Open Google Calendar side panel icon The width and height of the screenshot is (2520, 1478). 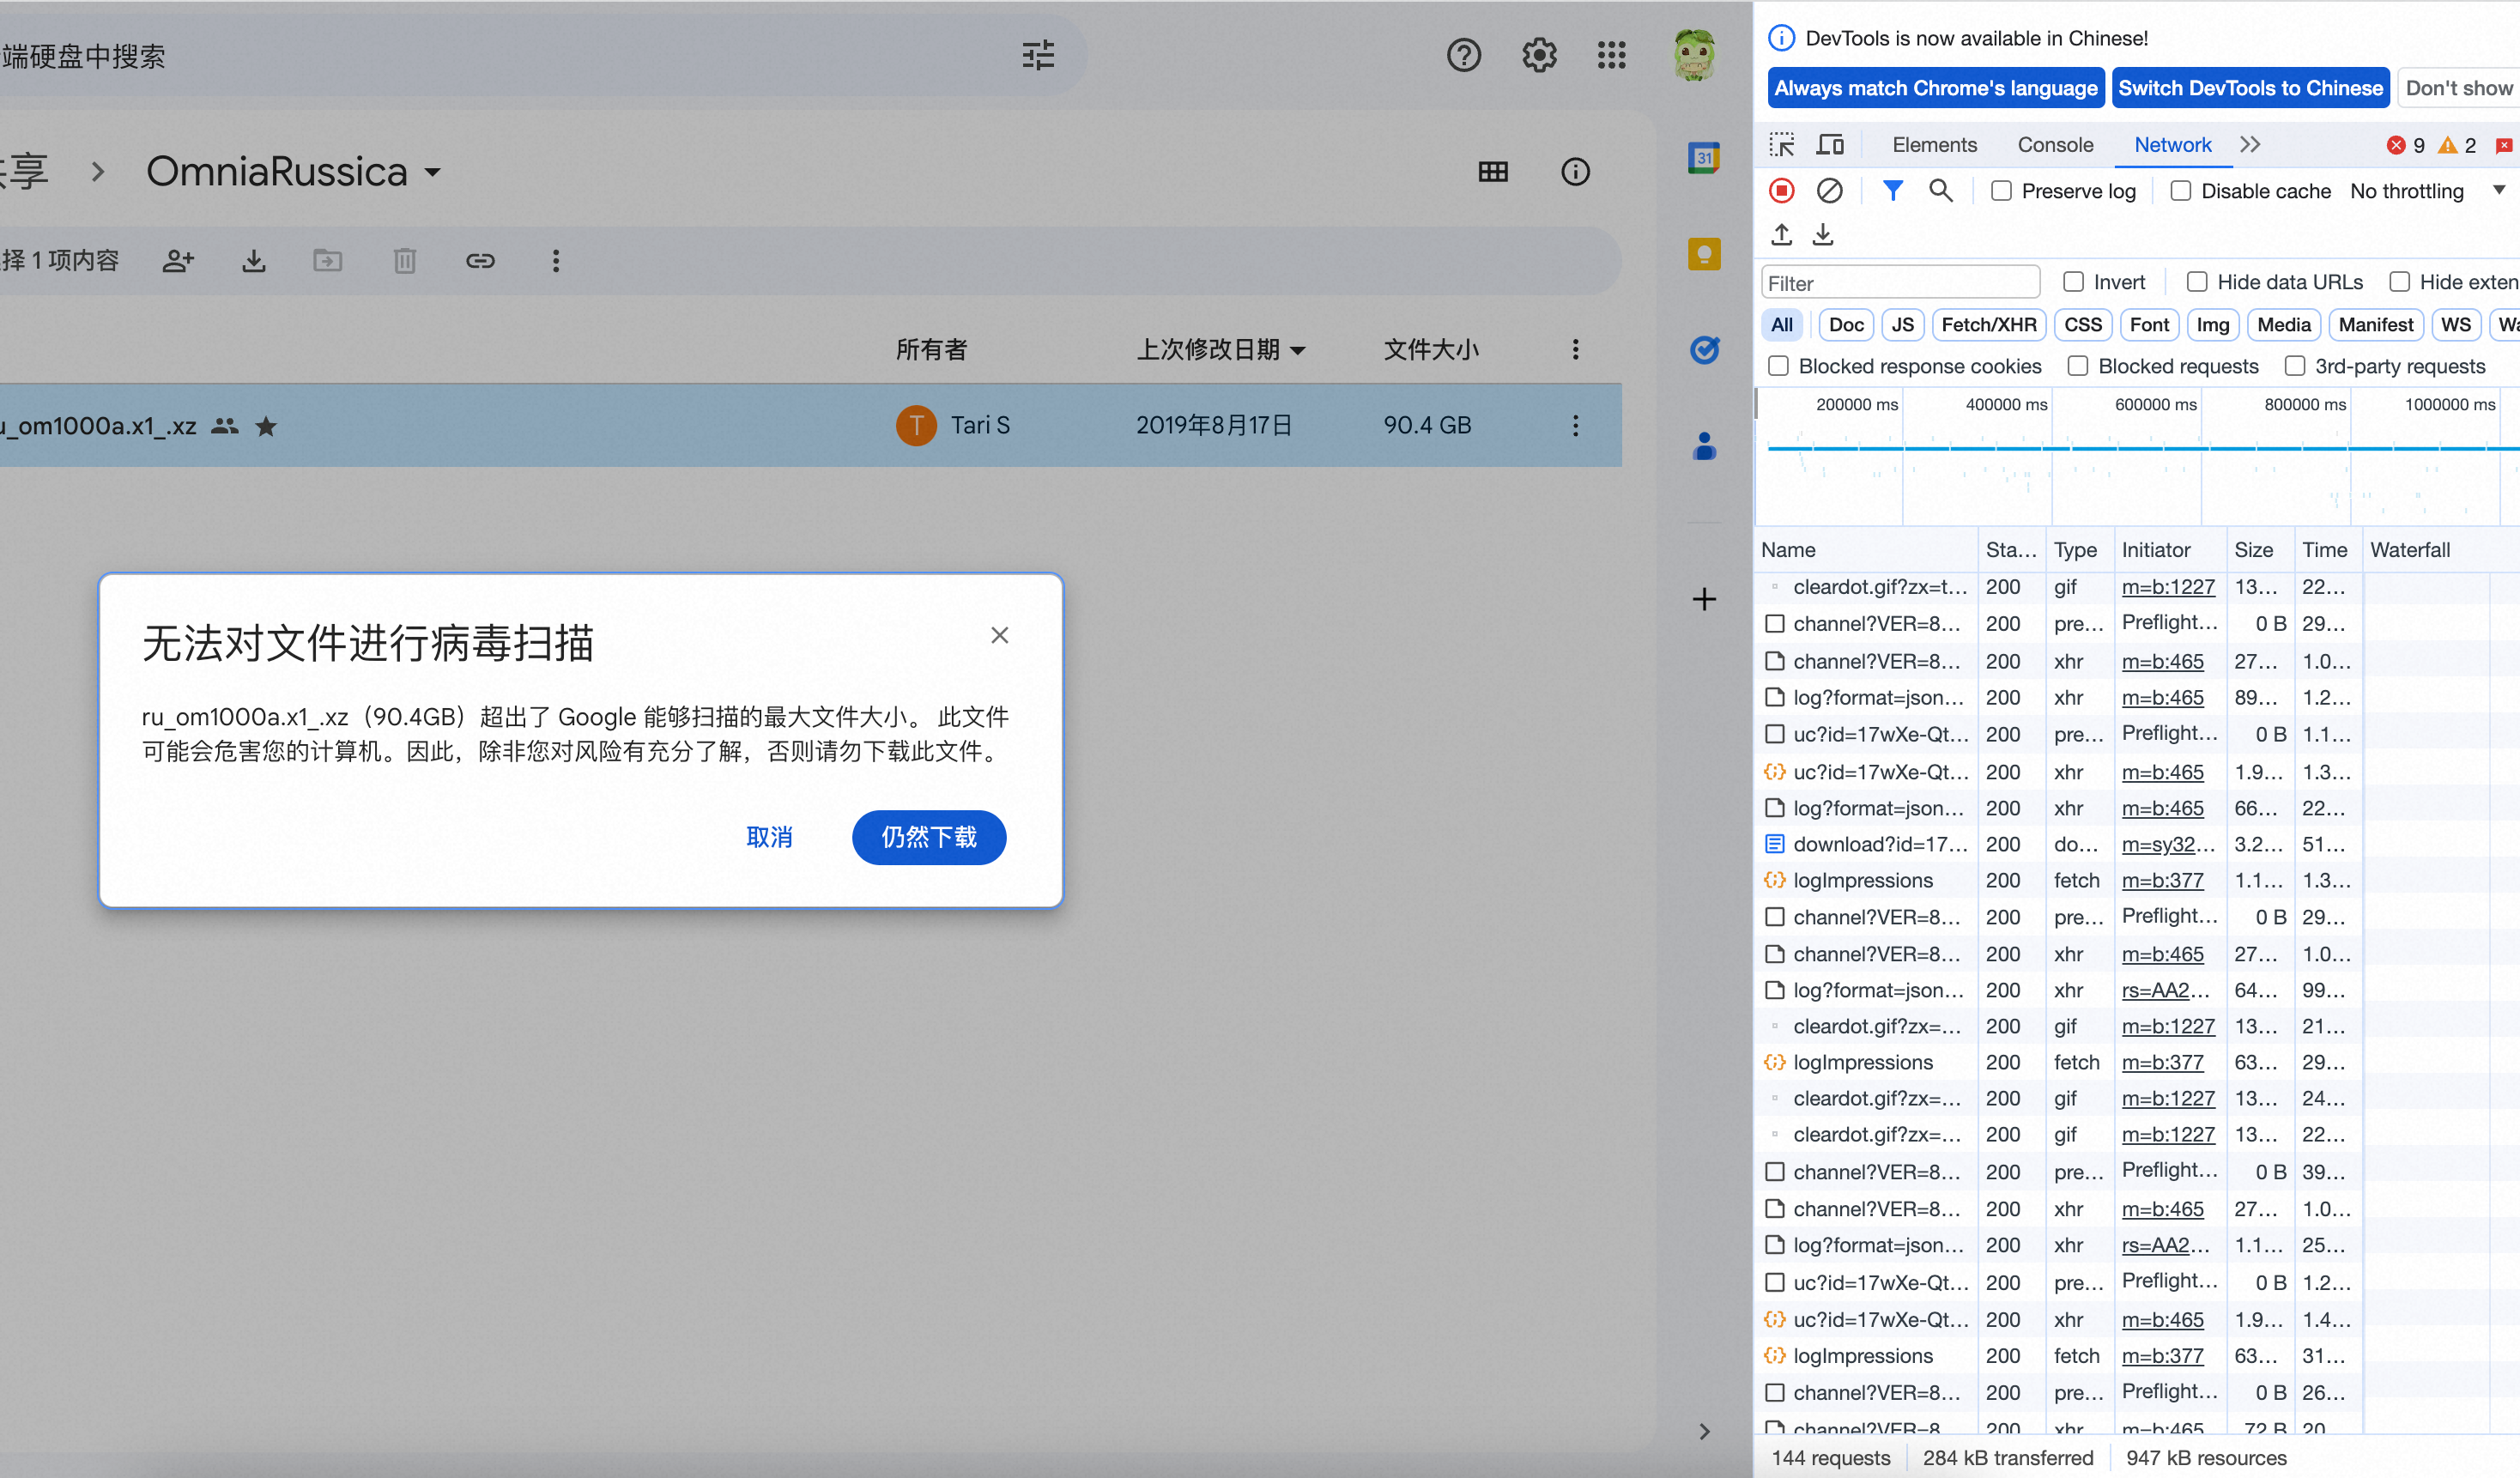(x=1703, y=158)
